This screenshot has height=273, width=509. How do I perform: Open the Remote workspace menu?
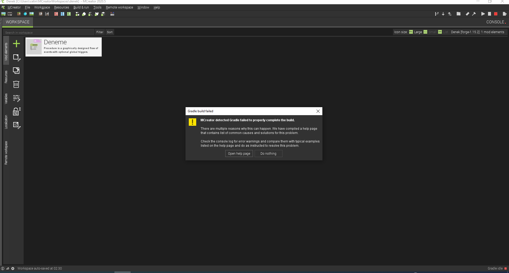tap(119, 7)
